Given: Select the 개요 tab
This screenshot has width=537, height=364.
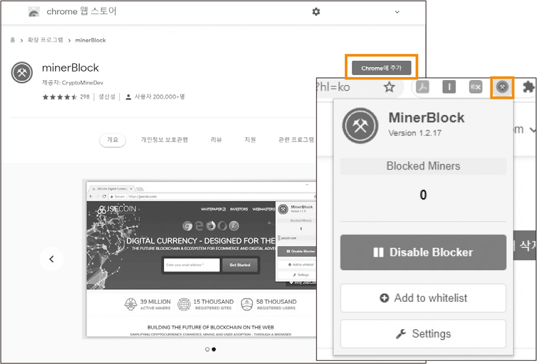Looking at the screenshot, I should coord(112,140).
